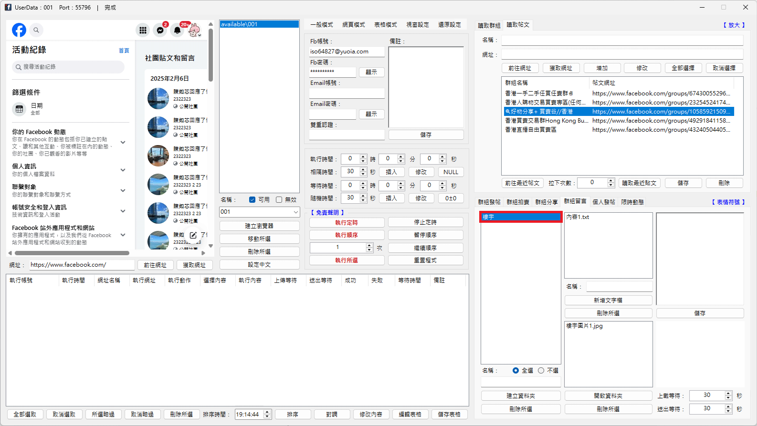Open the 免責聲明 link
The image size is (757, 426).
(327, 213)
